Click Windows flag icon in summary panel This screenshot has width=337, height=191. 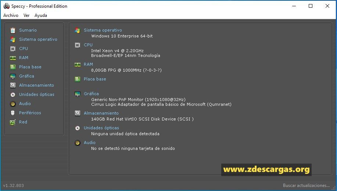click(x=78, y=30)
